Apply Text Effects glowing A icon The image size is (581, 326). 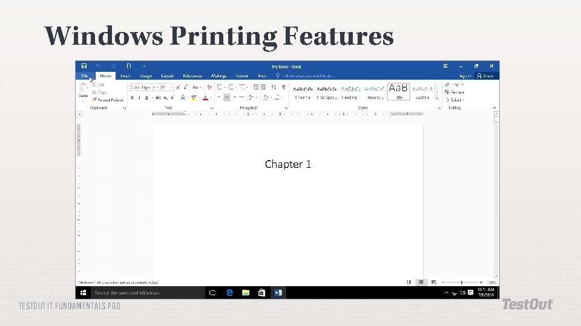(183, 98)
